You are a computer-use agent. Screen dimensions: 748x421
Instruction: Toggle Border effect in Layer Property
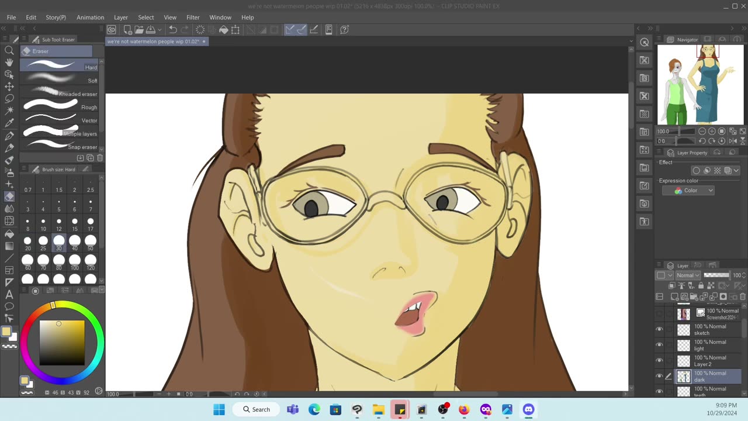pos(696,171)
